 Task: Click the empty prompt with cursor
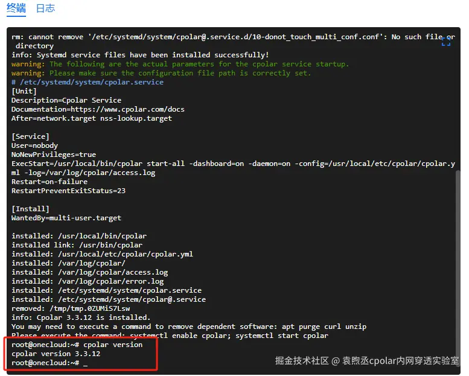tap(49, 363)
